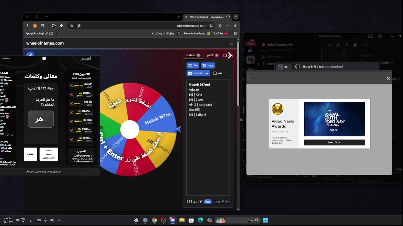This screenshot has width=403, height=226.
Task: Click the skip button 'تخطي'
Action: 30,154
